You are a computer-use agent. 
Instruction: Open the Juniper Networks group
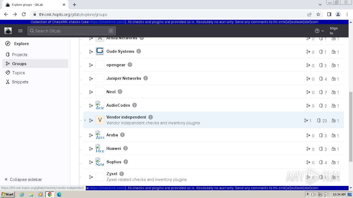tap(124, 78)
